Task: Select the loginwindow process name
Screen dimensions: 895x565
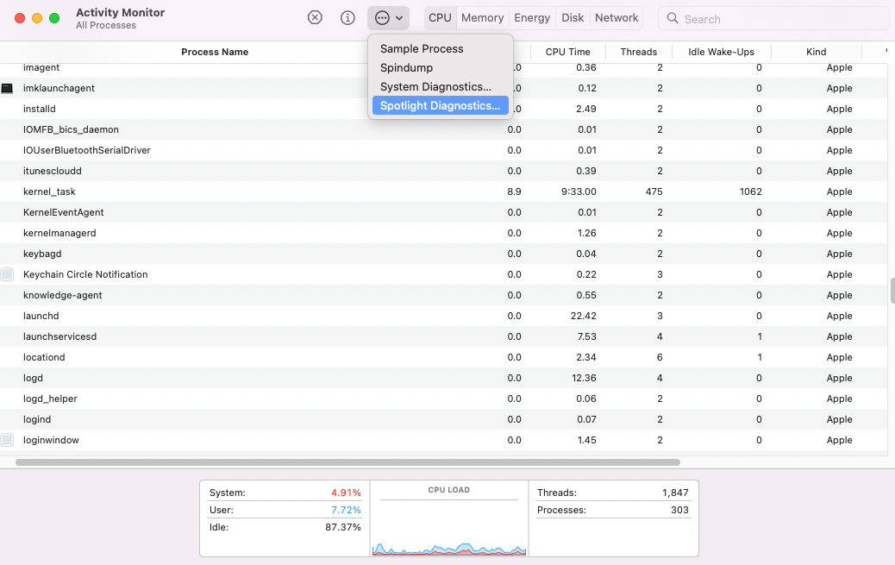Action: tap(52, 440)
